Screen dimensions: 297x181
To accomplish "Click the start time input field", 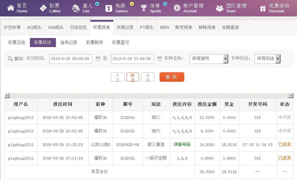I will click(71, 59).
